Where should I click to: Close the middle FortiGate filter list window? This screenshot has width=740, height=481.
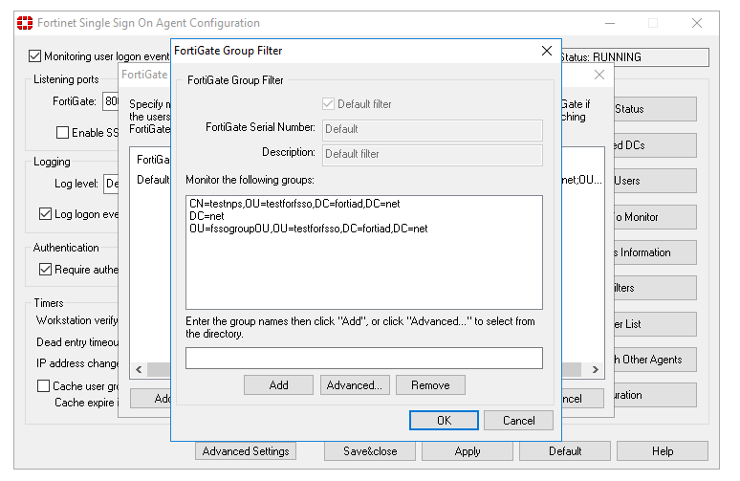[x=599, y=75]
